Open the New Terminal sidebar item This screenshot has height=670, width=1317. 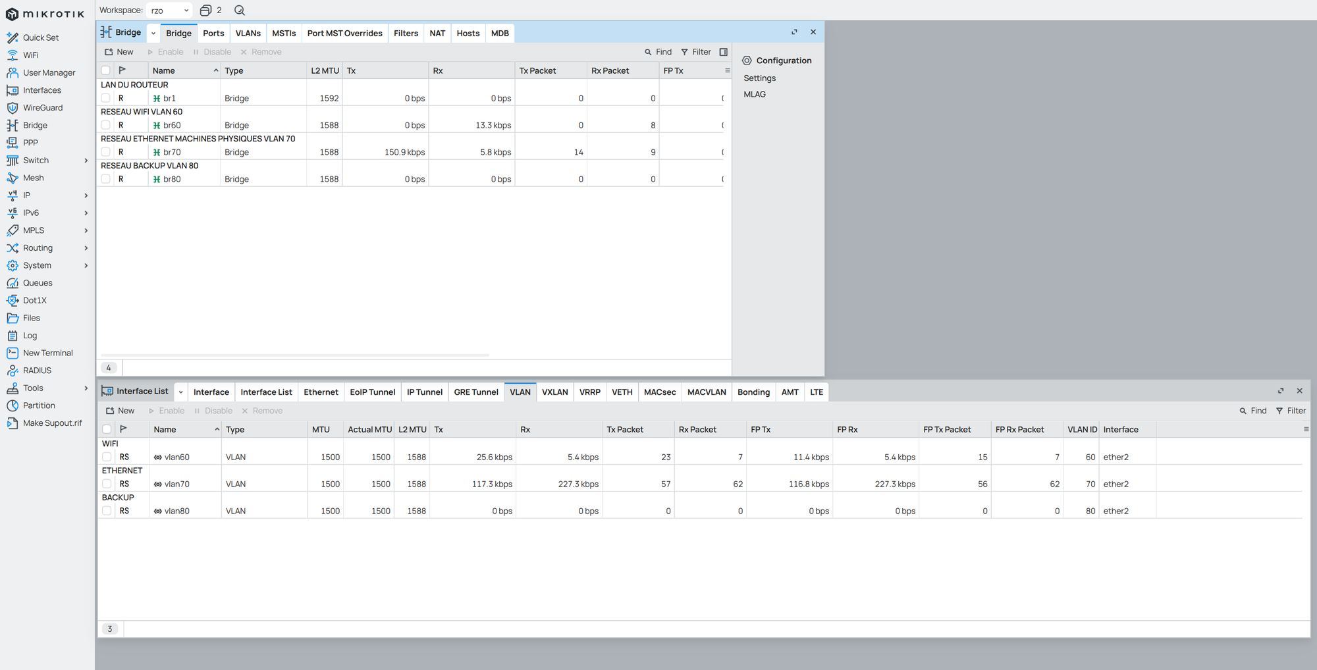pos(47,353)
